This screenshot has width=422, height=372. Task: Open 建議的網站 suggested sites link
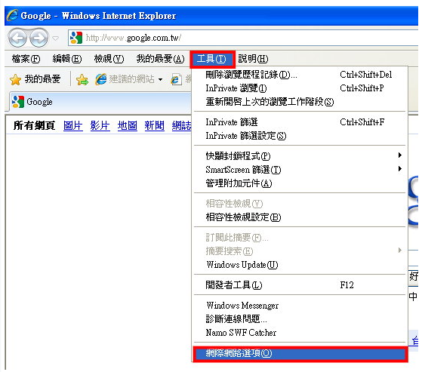pos(125,79)
